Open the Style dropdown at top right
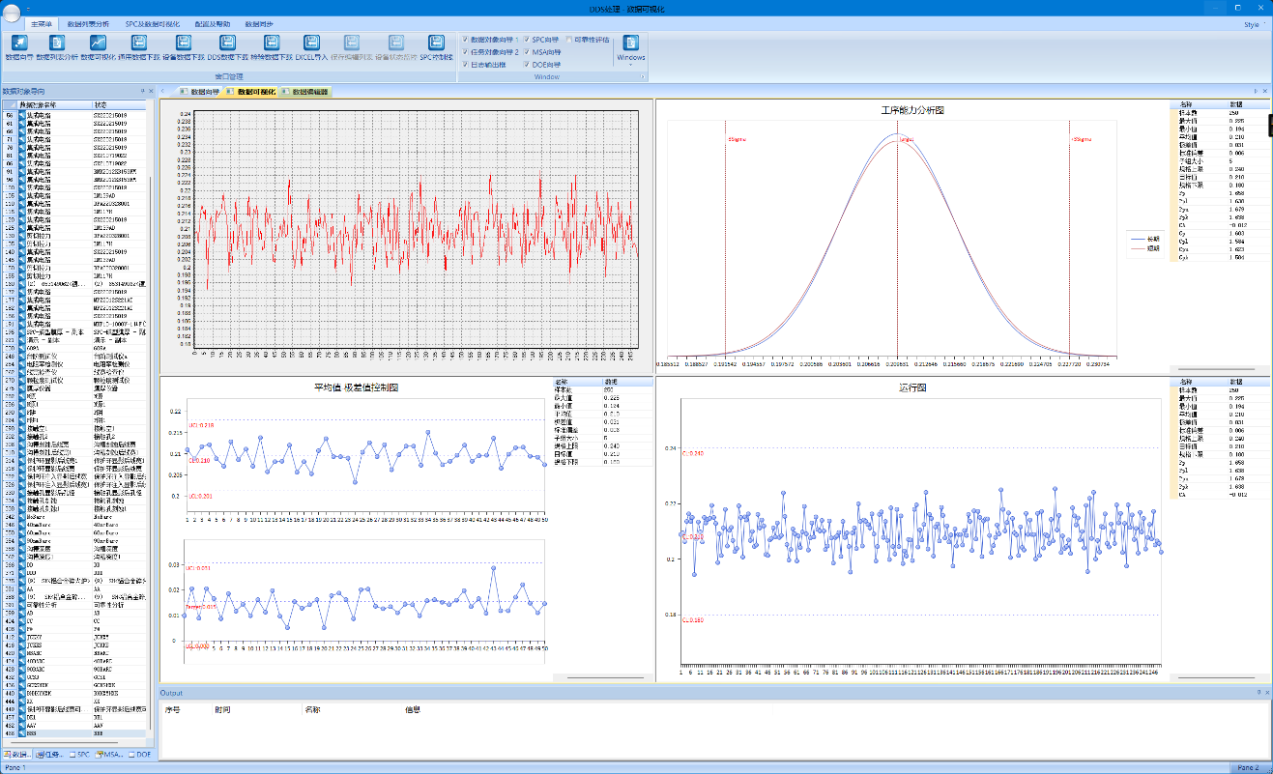 tap(1253, 22)
